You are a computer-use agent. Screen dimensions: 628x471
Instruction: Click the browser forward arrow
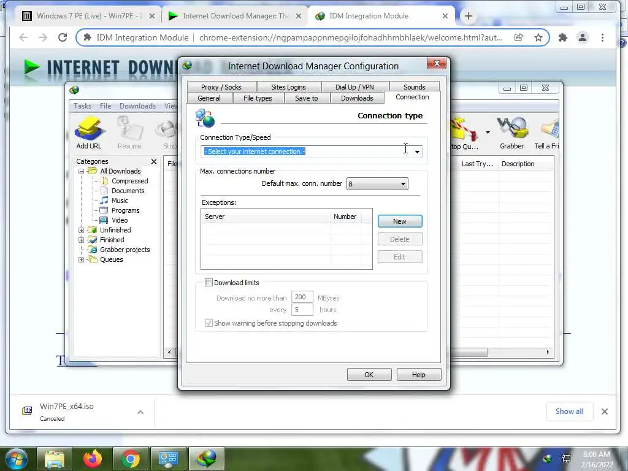pos(43,37)
